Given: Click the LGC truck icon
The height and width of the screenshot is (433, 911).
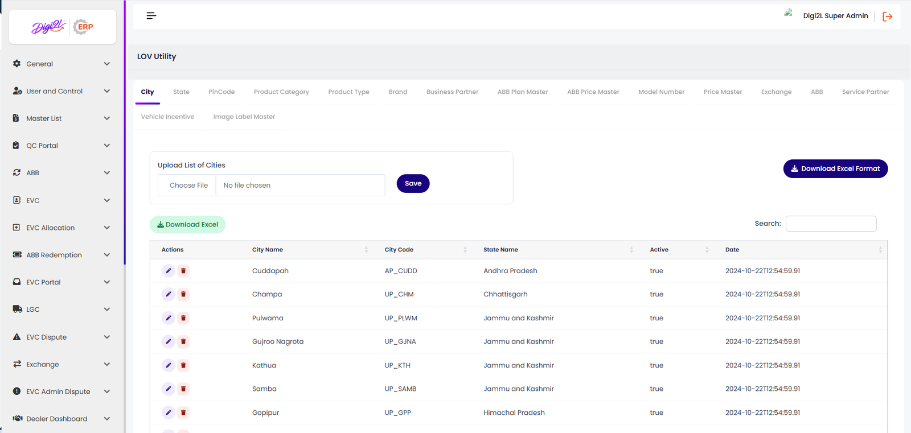Looking at the screenshot, I should pos(17,310).
